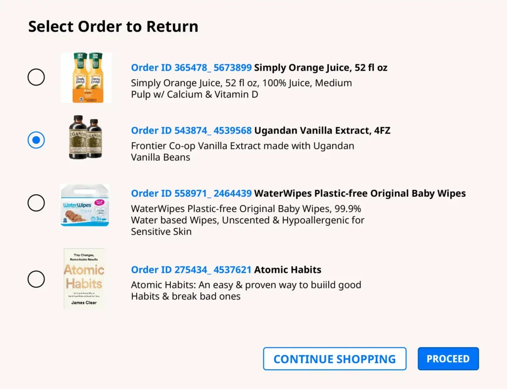Select the Atomic Habits order radio button
The width and height of the screenshot is (507, 389).
[36, 279]
